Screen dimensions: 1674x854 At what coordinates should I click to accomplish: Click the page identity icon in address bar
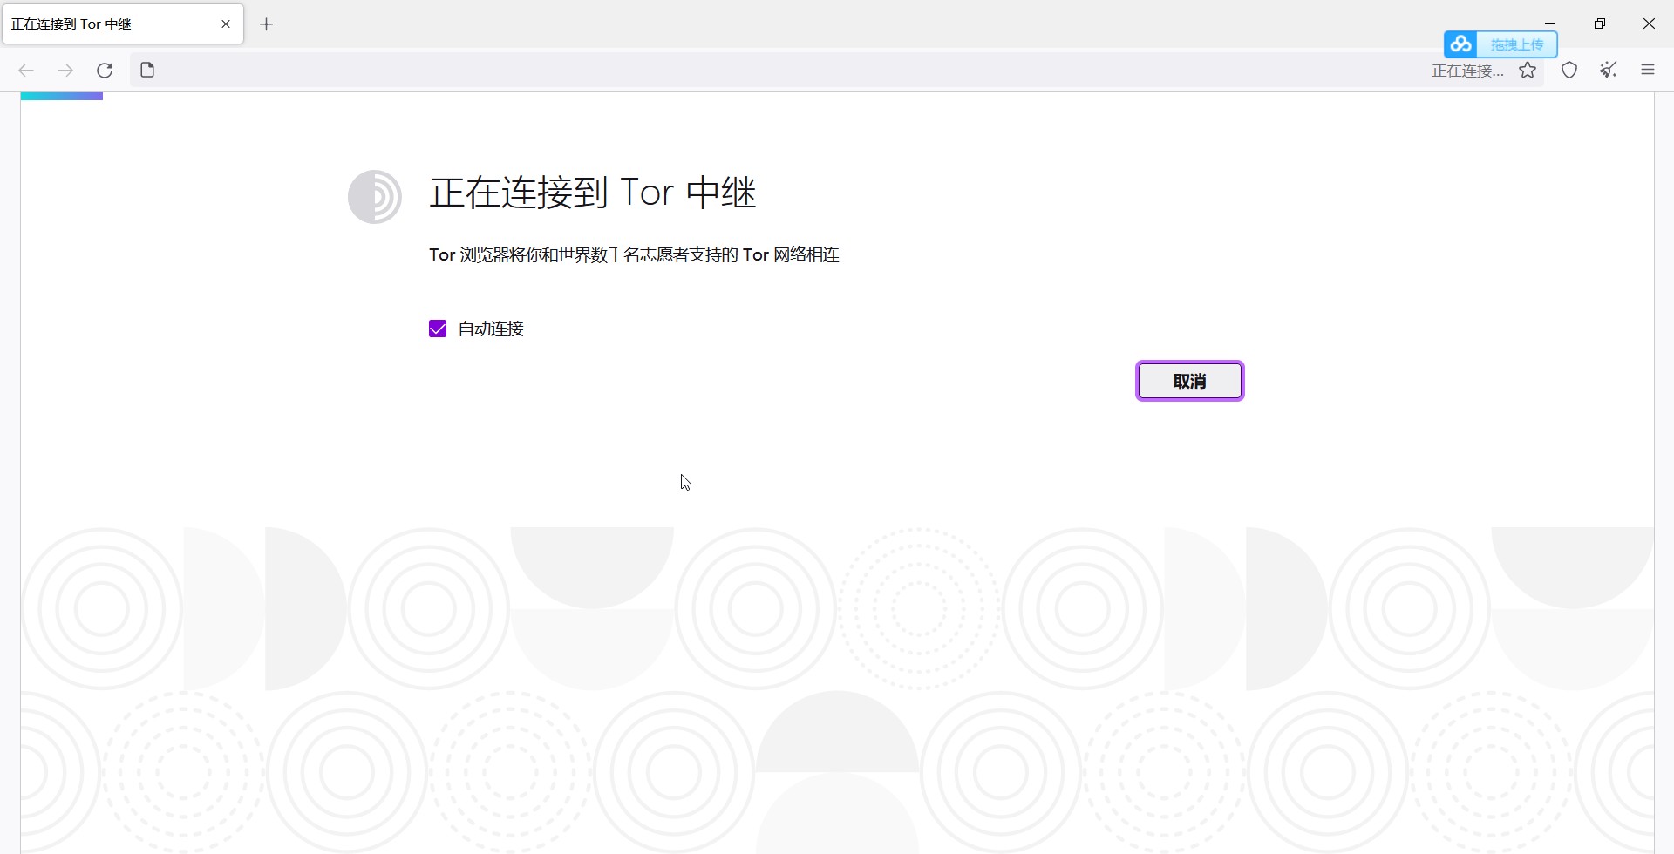147,70
